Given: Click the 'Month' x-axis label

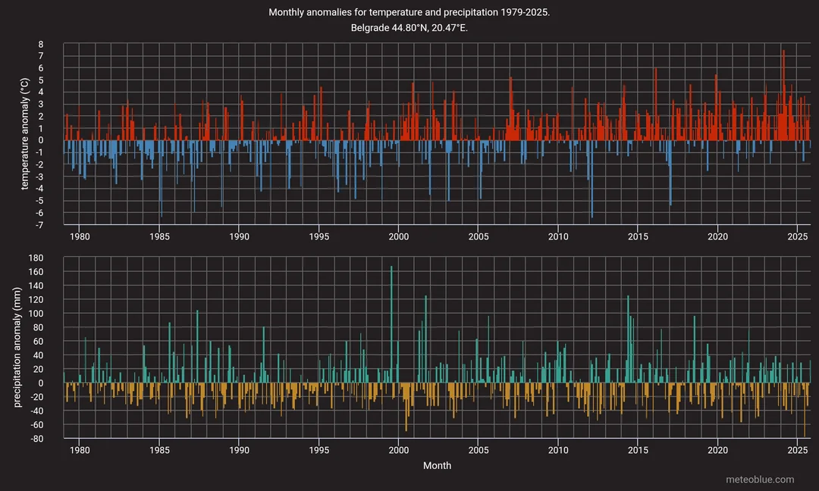Looking at the screenshot, I should pyautogui.click(x=437, y=465).
